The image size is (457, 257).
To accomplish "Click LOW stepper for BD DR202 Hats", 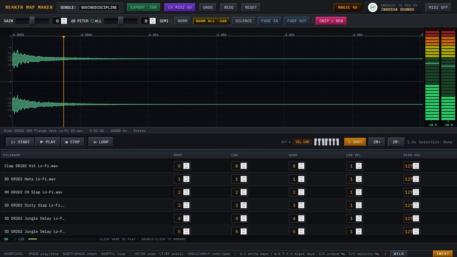I will tap(244, 179).
